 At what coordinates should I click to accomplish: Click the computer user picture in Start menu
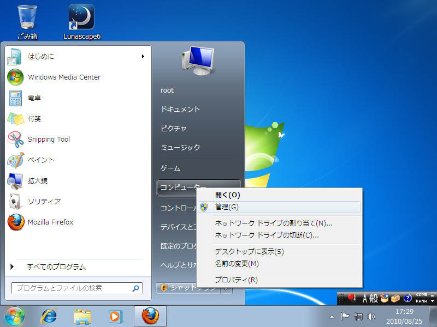click(x=198, y=60)
